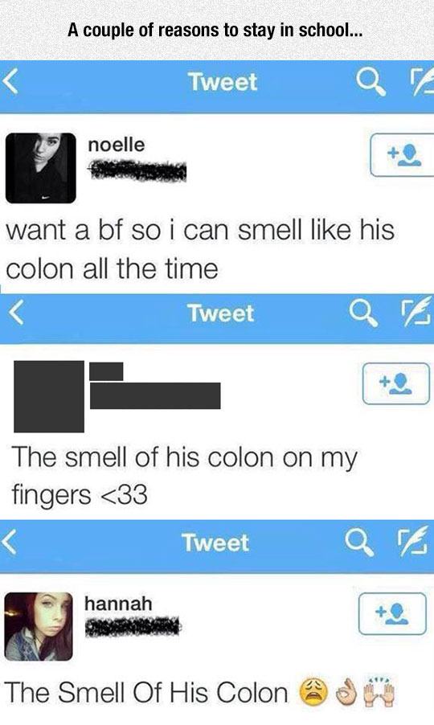Screen dimensions: 434x725
Task: Open search from header above hannah's tweet
Action: (359, 543)
